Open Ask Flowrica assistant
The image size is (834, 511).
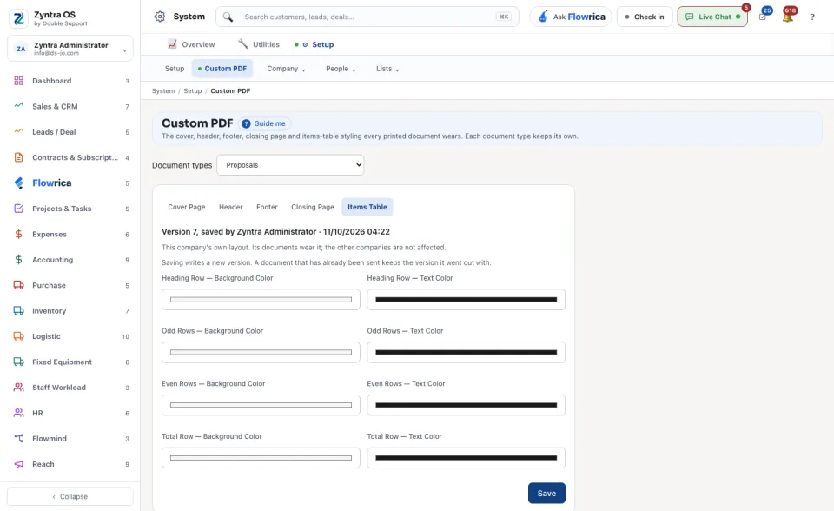[571, 17]
